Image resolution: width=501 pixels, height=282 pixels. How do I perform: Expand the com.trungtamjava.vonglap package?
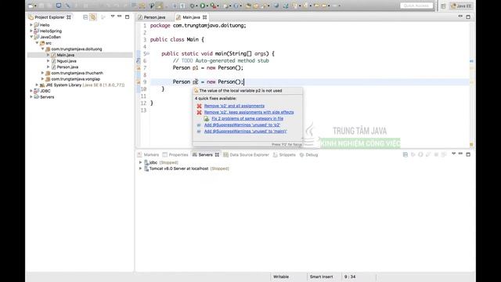click(x=43, y=79)
